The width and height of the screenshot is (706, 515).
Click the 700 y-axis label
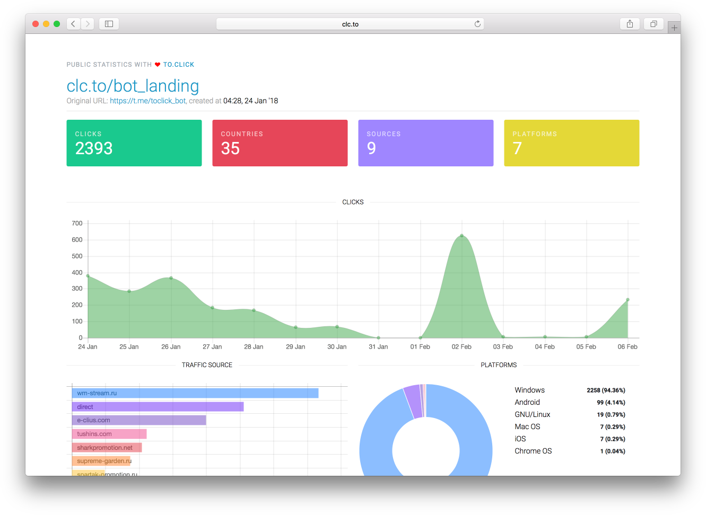click(77, 224)
